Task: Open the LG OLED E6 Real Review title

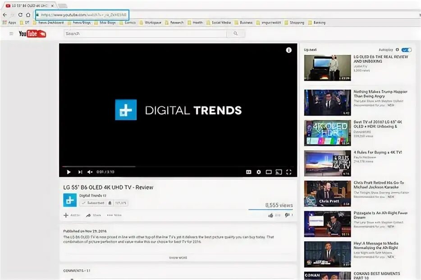Action: [381, 59]
